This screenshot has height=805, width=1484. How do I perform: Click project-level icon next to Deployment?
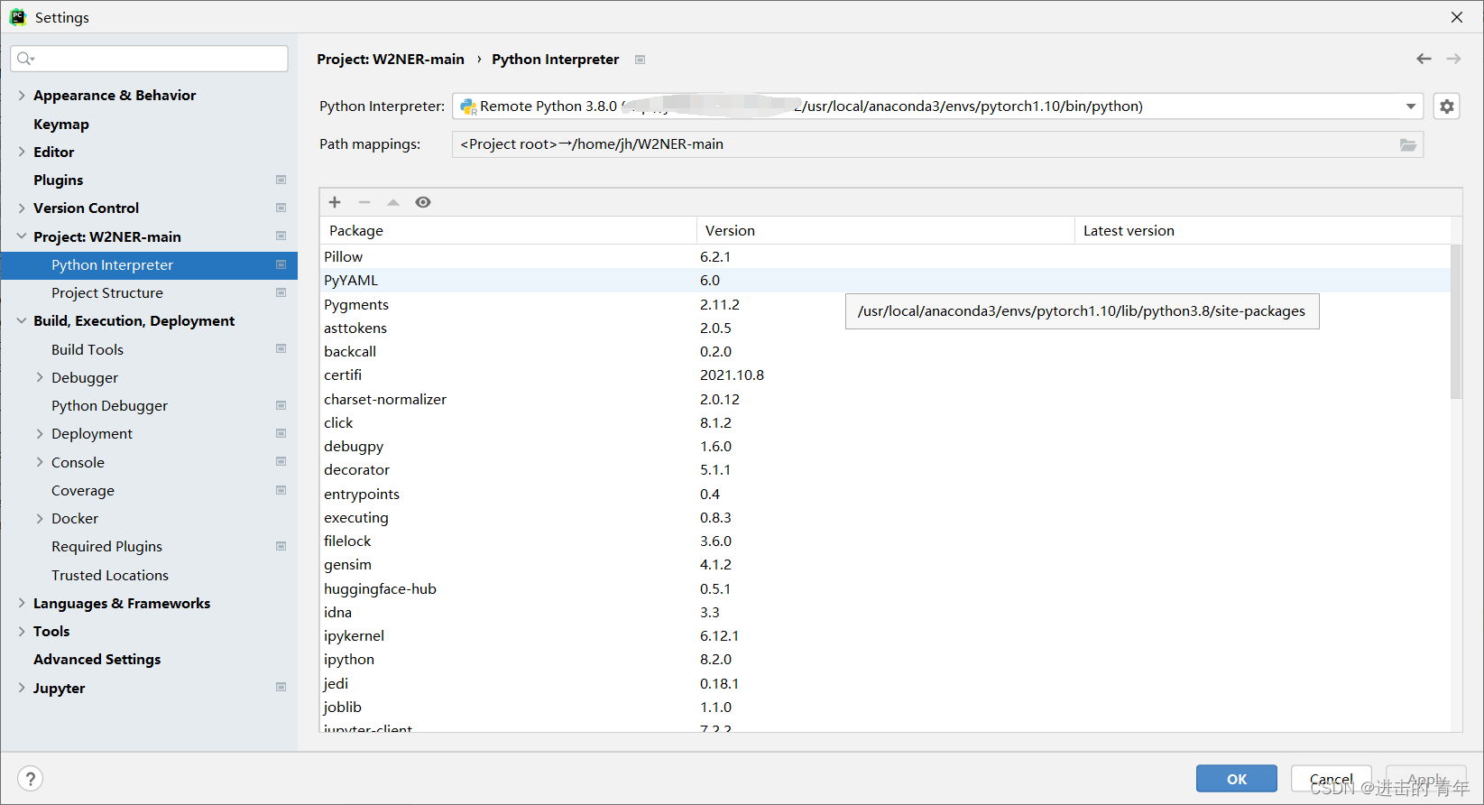coord(281,433)
